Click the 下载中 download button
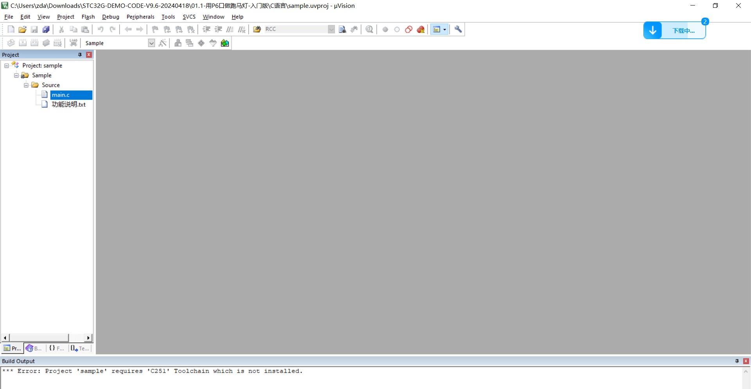The width and height of the screenshot is (751, 389). coord(674,30)
